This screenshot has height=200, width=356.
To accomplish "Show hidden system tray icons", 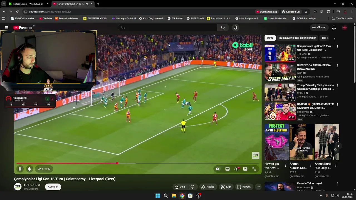I will [x=321, y=196].
